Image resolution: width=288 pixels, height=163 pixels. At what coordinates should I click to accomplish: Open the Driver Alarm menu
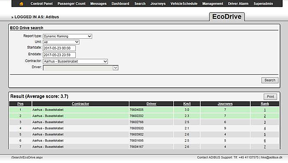pos(238,4)
